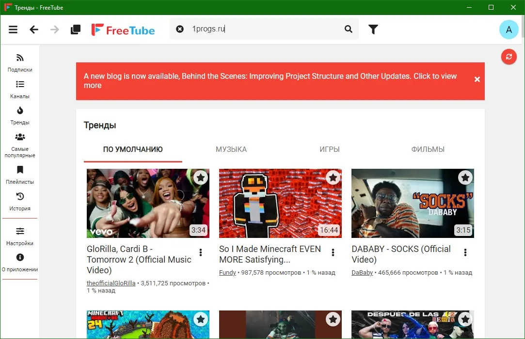Star the middle bottom-row video
Viewport: 525px width, 339px height.
(333, 319)
